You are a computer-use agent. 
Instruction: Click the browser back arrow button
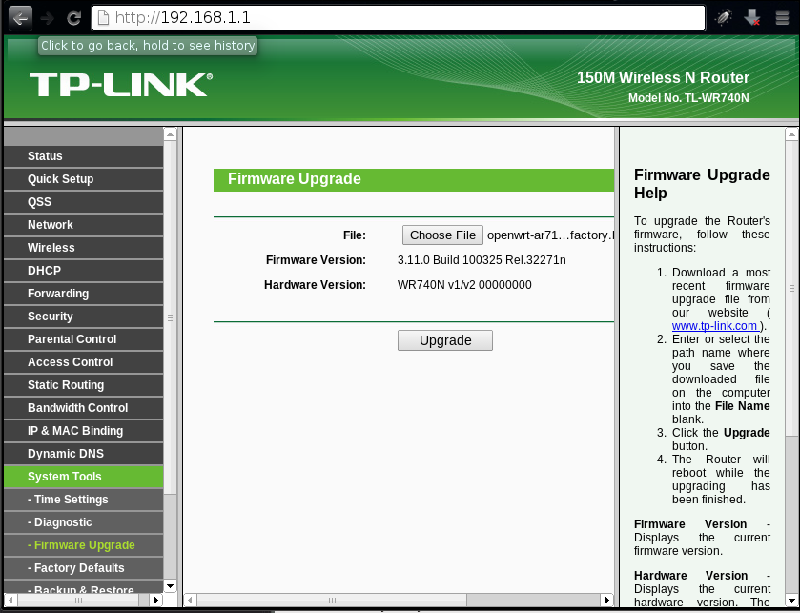pos(20,18)
